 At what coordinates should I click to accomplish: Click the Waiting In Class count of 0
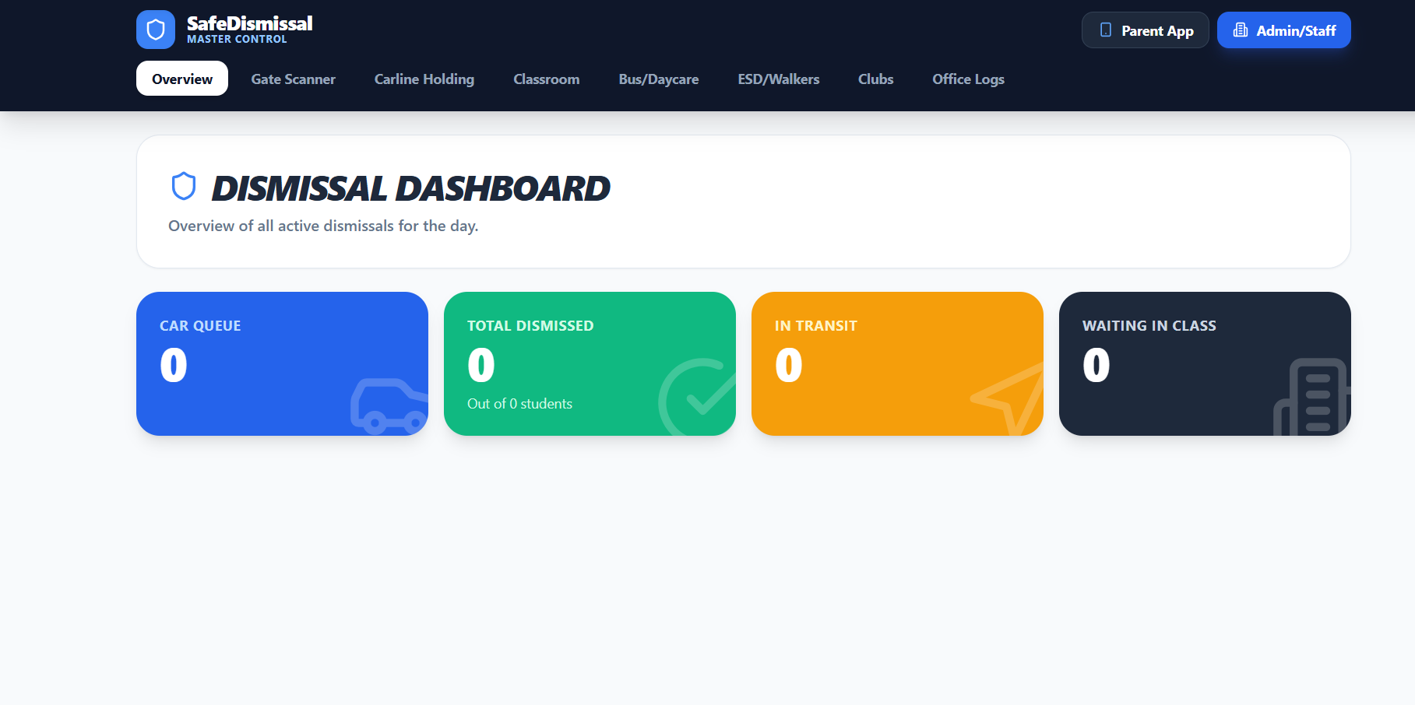(x=1096, y=365)
